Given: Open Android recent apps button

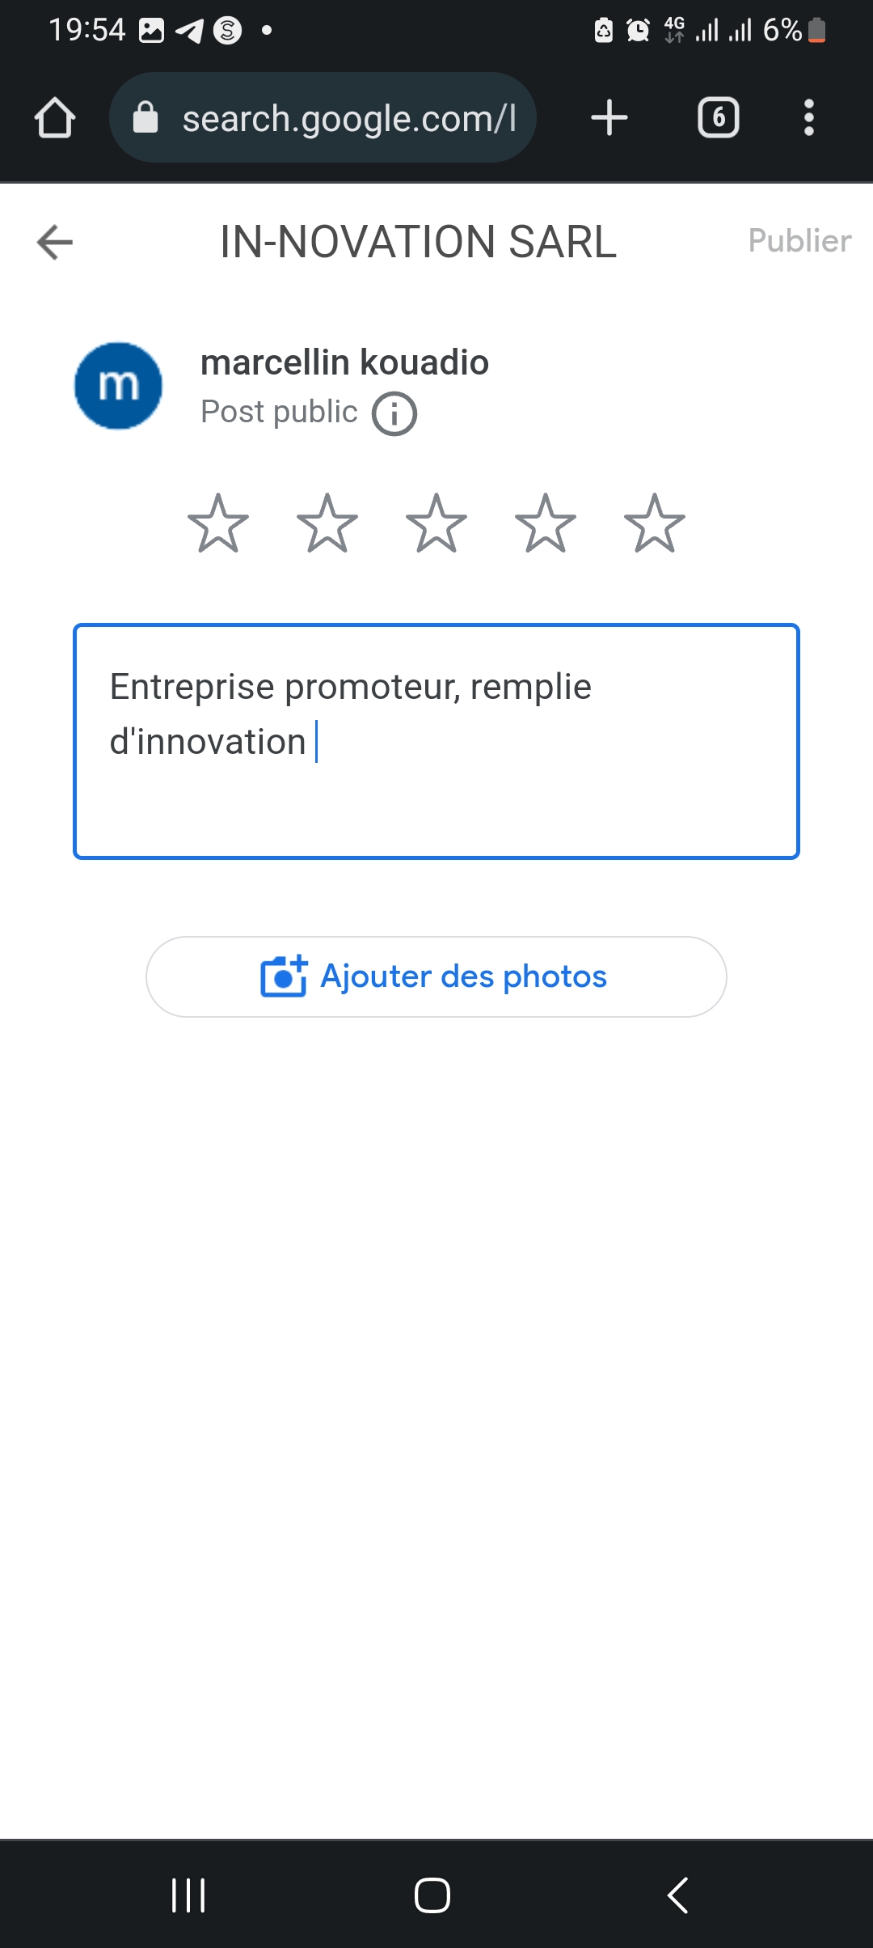Looking at the screenshot, I should 188,1895.
